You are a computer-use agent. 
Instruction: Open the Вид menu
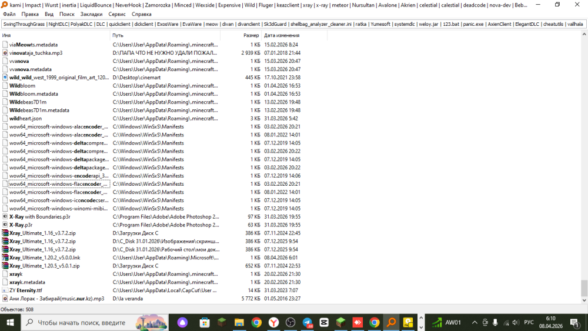[x=49, y=14]
